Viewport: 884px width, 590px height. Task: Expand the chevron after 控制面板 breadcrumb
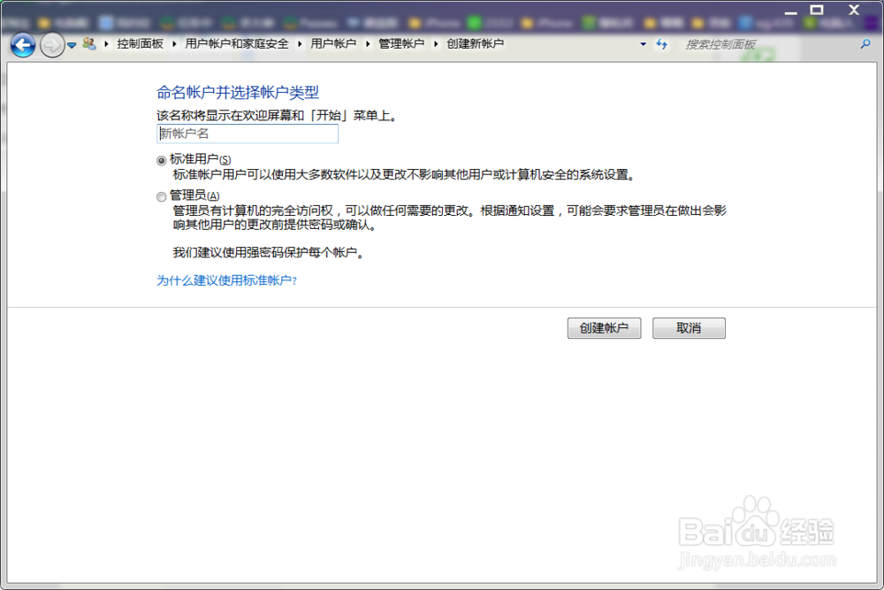pyautogui.click(x=172, y=42)
